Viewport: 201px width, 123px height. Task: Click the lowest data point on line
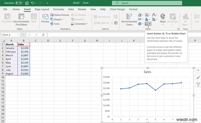(x=155, y=90)
